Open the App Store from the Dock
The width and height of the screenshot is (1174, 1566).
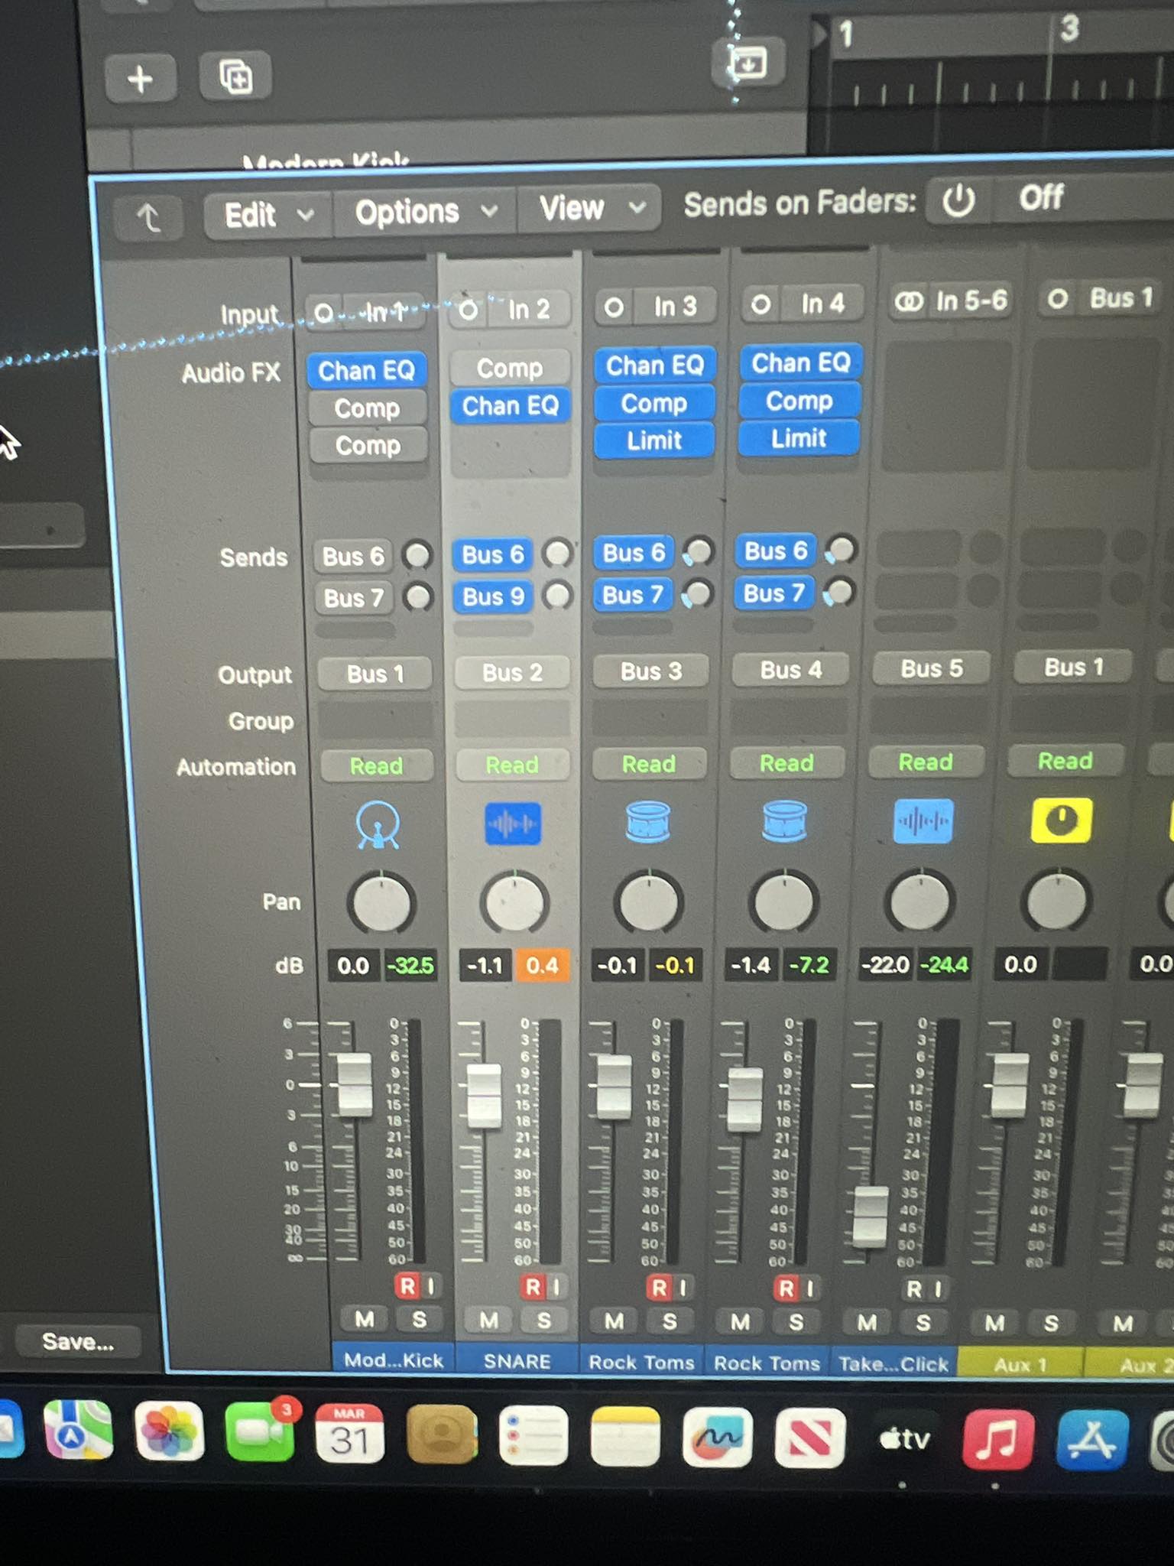[x=1092, y=1440]
